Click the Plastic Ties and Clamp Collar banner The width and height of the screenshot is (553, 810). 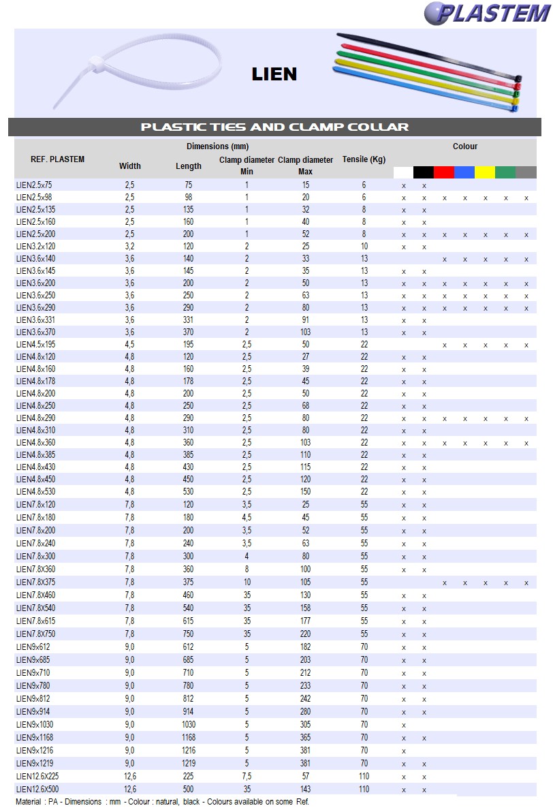coord(274,127)
